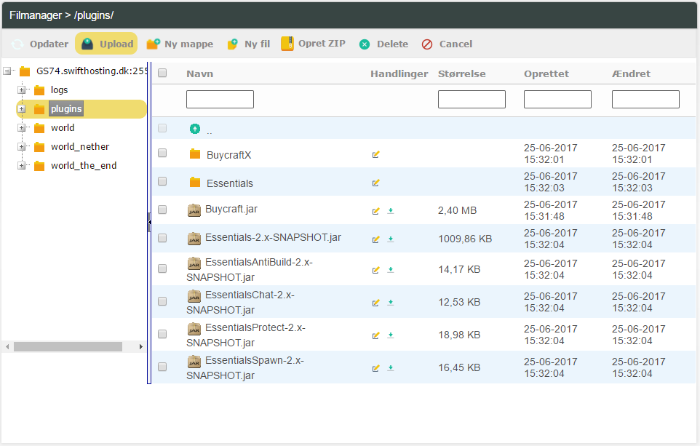The image size is (700, 446).
Task: Click edit icon for EssentialsAntiBuild jar
Action: pos(376,270)
